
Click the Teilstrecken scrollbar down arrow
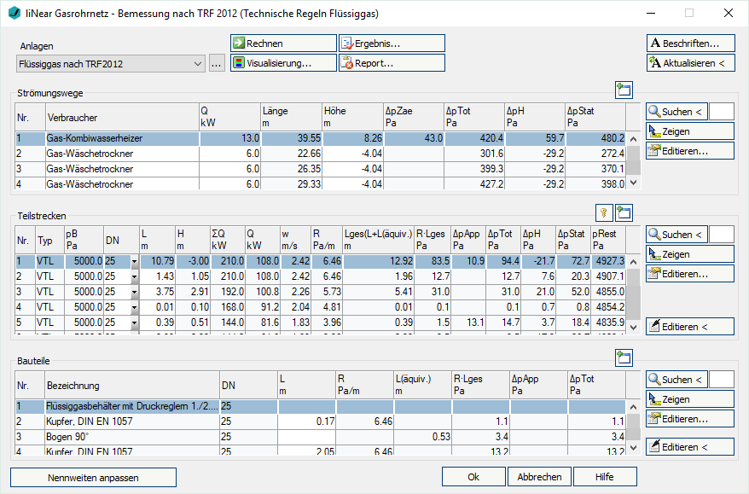pyautogui.click(x=633, y=328)
